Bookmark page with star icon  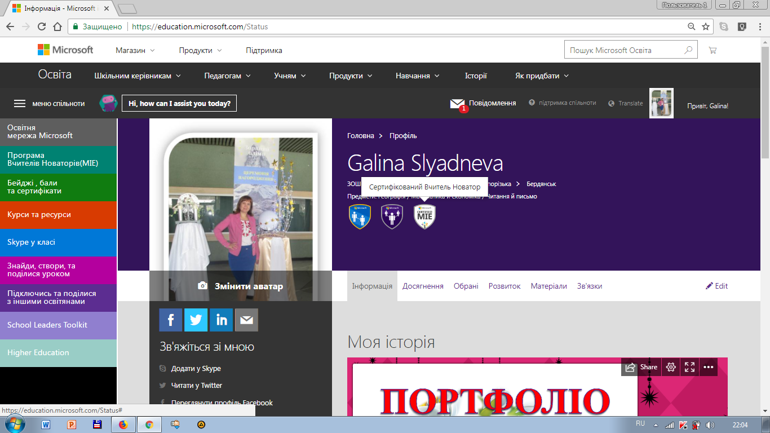click(x=706, y=26)
